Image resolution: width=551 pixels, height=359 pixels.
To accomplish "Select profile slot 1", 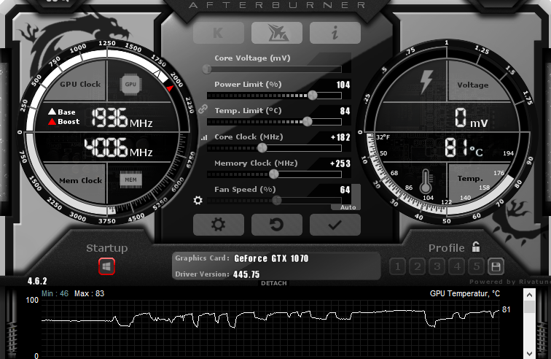I will point(397,266).
